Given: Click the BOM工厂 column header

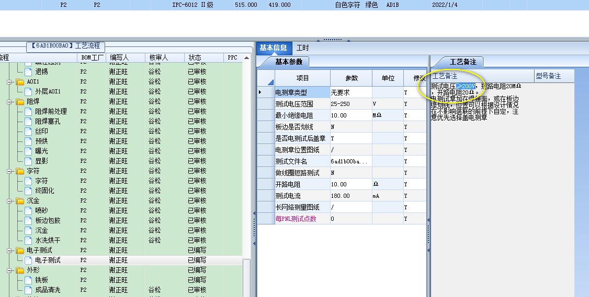Looking at the screenshot, I should click(92, 58).
